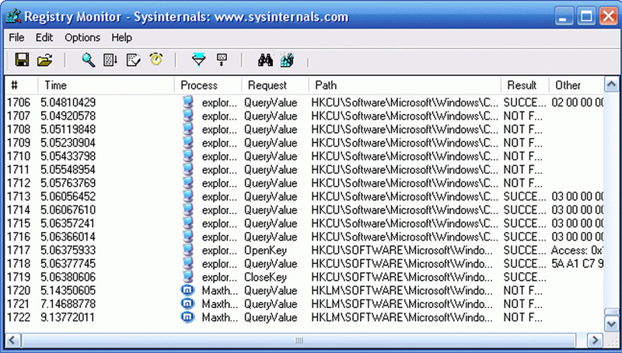Image resolution: width=622 pixels, height=353 pixels.
Task: Click time 7.14688778 in row 1721
Action: tap(68, 304)
